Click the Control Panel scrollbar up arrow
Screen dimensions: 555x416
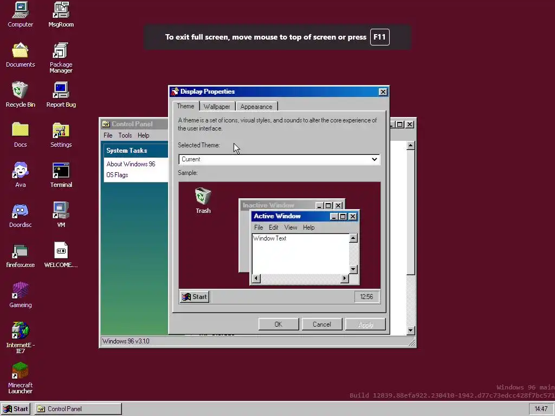[x=410, y=145]
